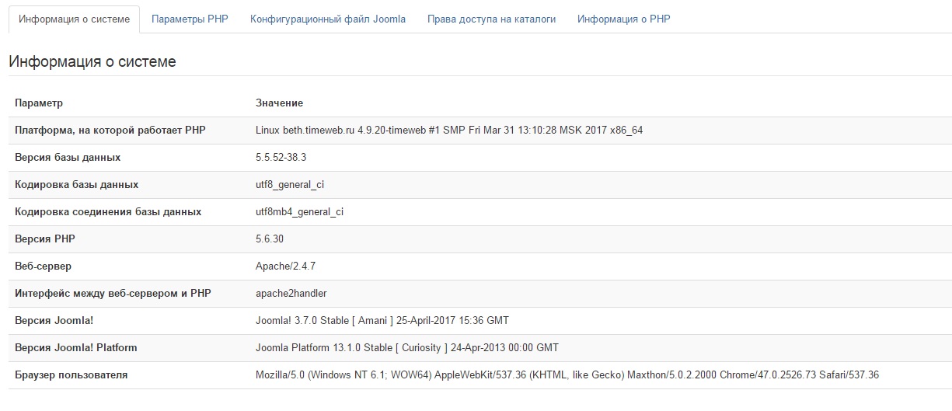Screen dimensions: 952x411
Task: Select the Linux beth.timeweb.ru platform value
Action: tap(449, 131)
